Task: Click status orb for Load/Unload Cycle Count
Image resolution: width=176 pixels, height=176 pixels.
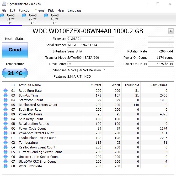Action: [x=6, y=138]
